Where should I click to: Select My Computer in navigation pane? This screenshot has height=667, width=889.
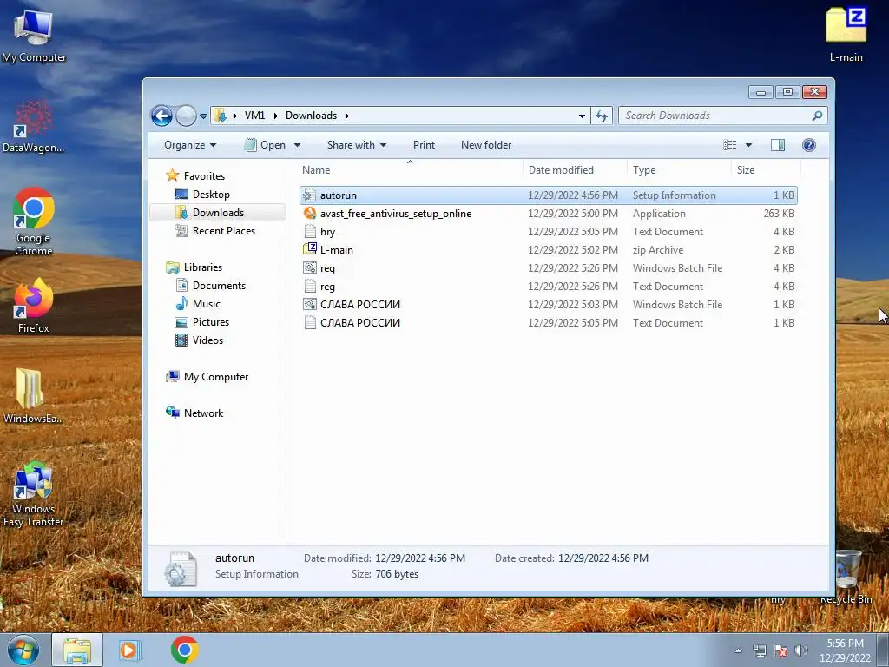click(x=207, y=377)
